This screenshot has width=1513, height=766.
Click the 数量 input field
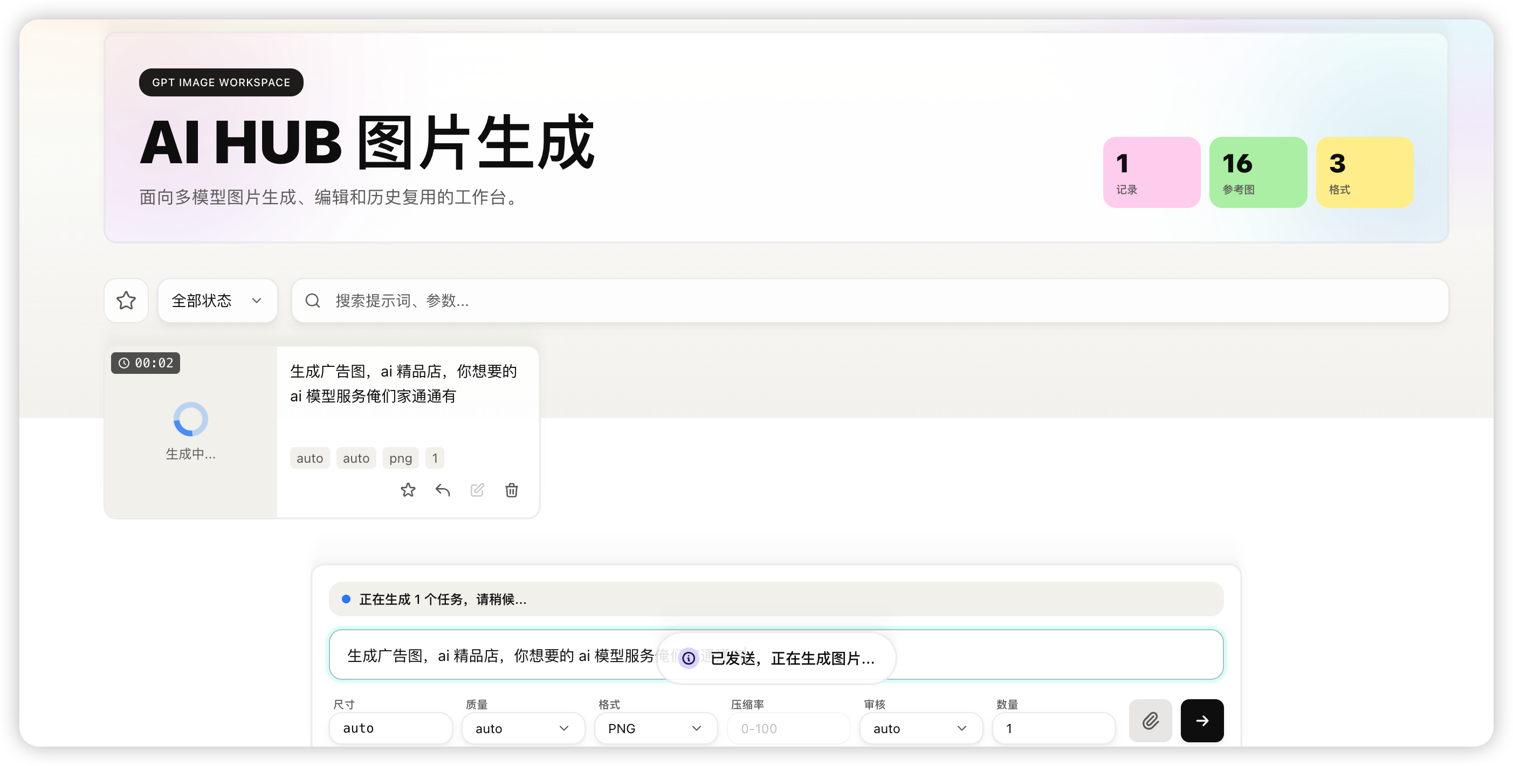(1054, 728)
